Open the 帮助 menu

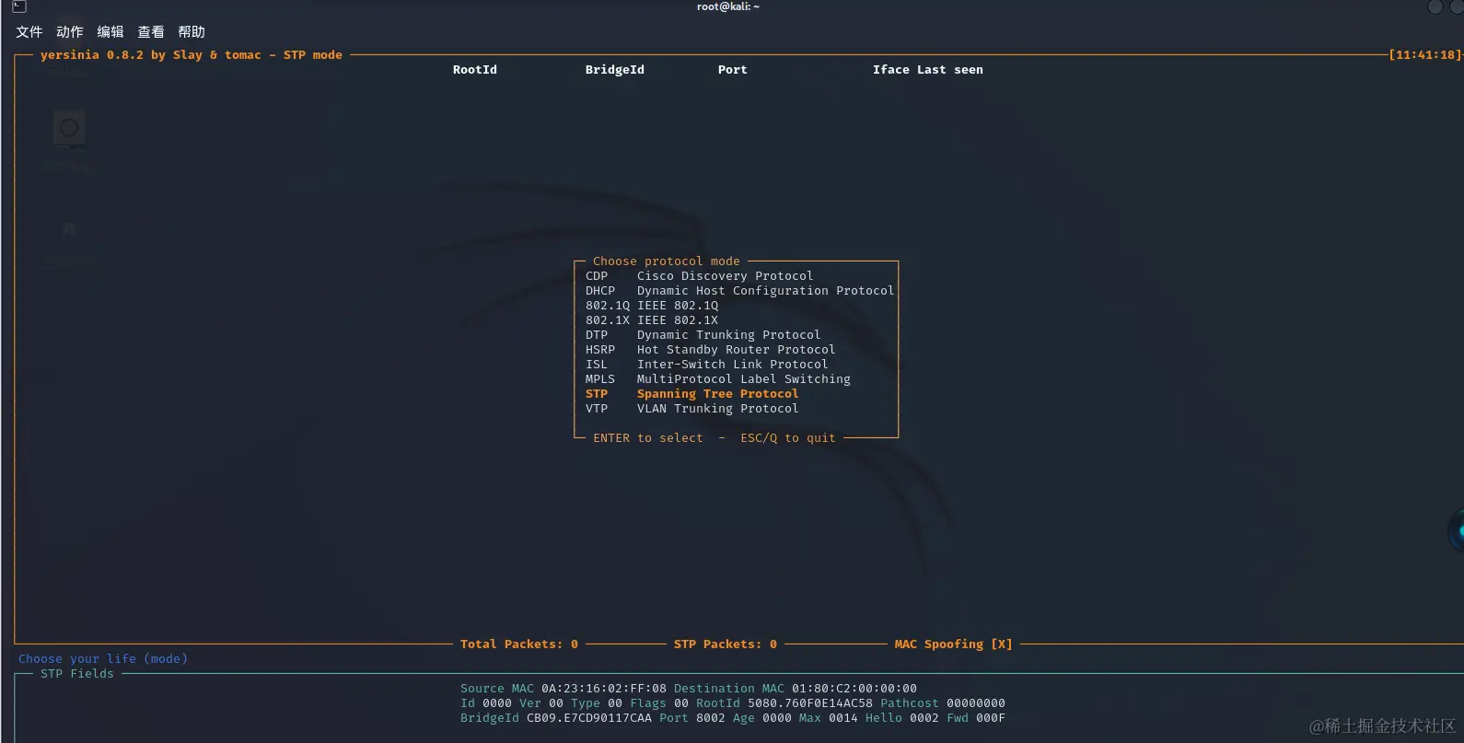pos(192,32)
